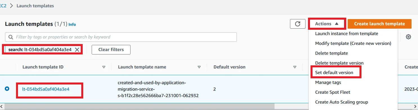
Task: Select the launch template row radio button
Action: coord(7,89)
